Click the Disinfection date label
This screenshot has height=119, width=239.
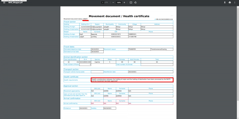(110, 72)
